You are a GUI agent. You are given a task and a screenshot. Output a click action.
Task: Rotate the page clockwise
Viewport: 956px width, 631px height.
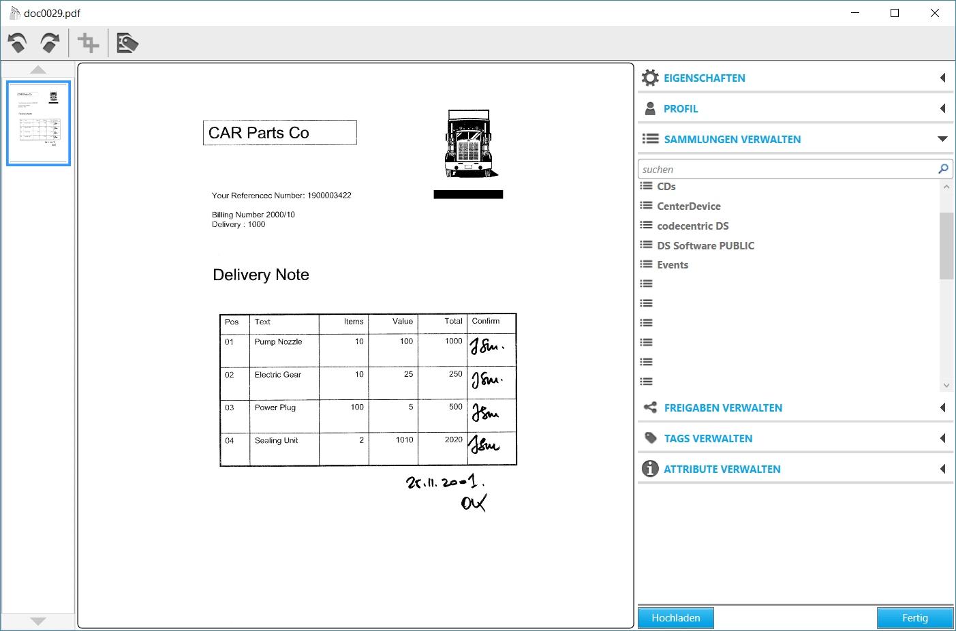(50, 44)
